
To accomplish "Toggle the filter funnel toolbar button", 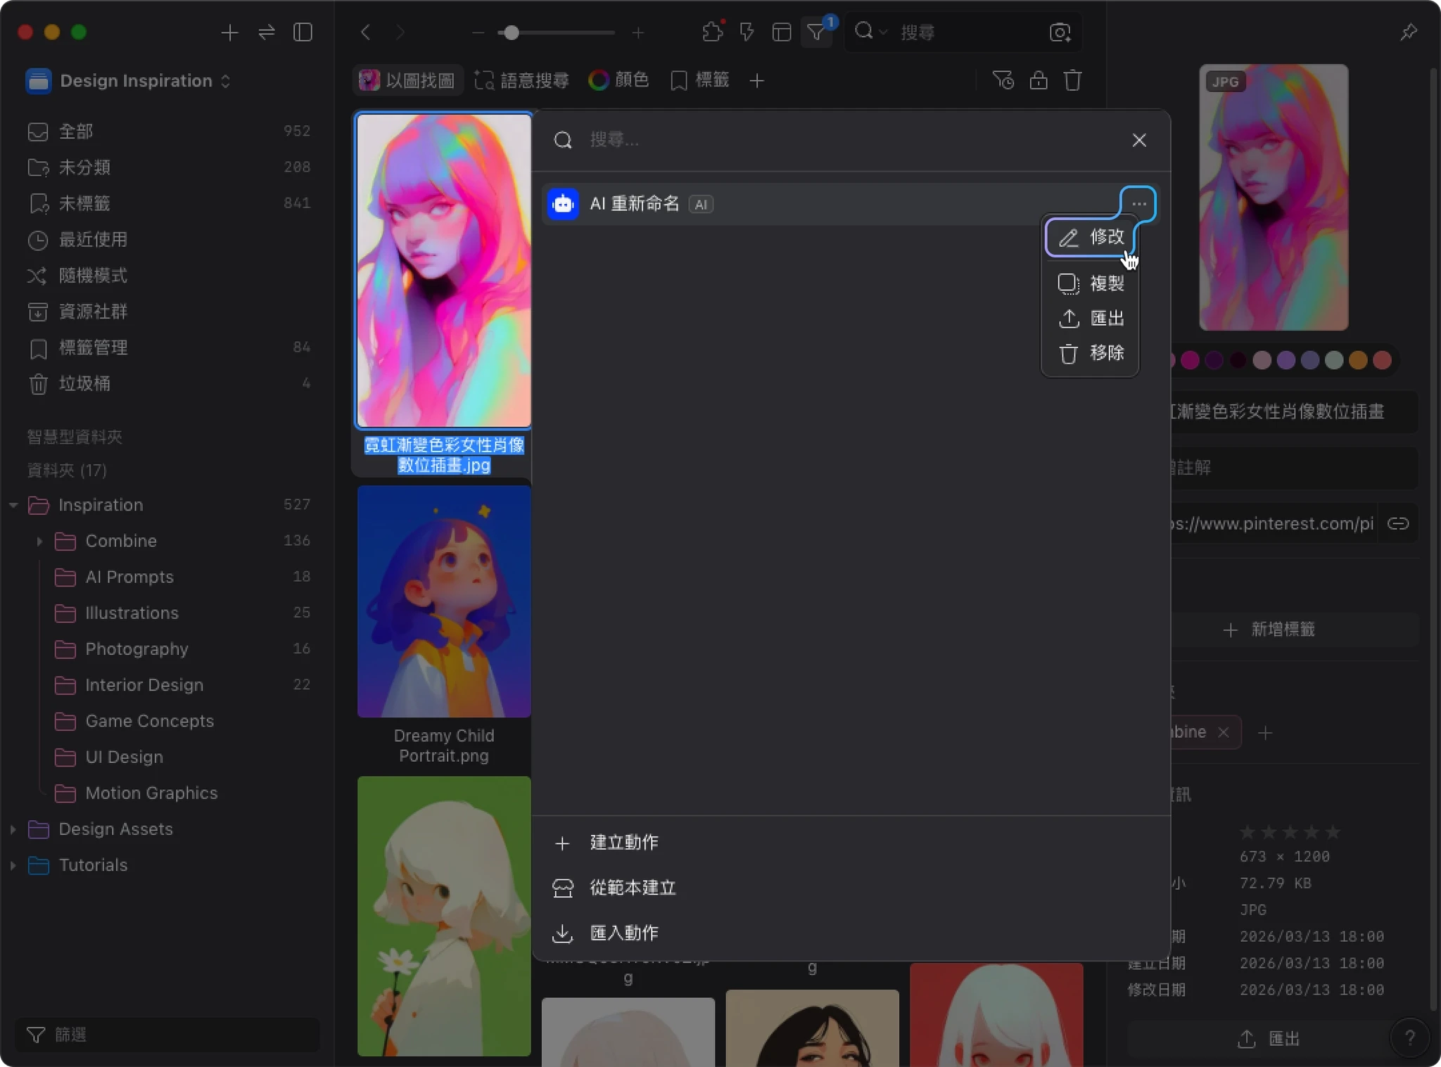I will pyautogui.click(x=816, y=32).
